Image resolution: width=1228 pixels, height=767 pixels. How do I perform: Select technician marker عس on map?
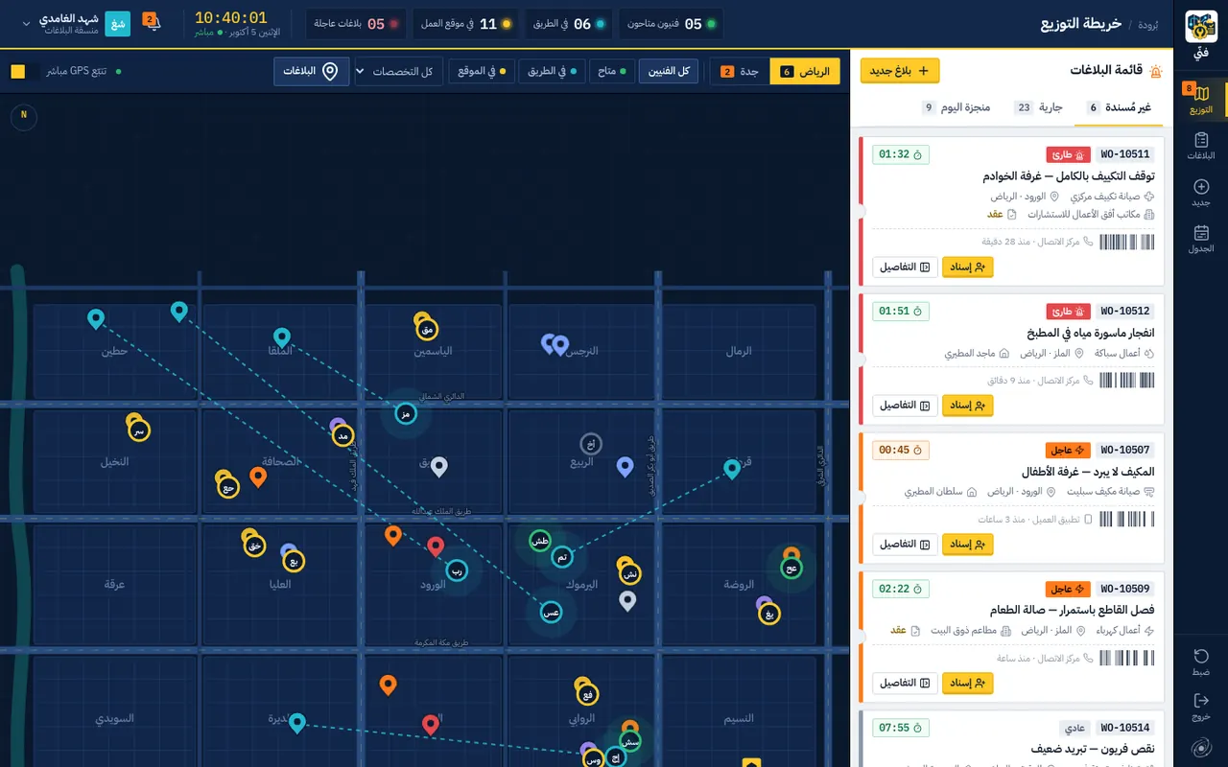click(551, 612)
